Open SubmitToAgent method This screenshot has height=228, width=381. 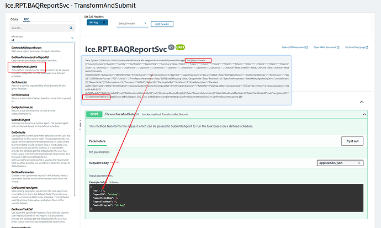pos(20,120)
